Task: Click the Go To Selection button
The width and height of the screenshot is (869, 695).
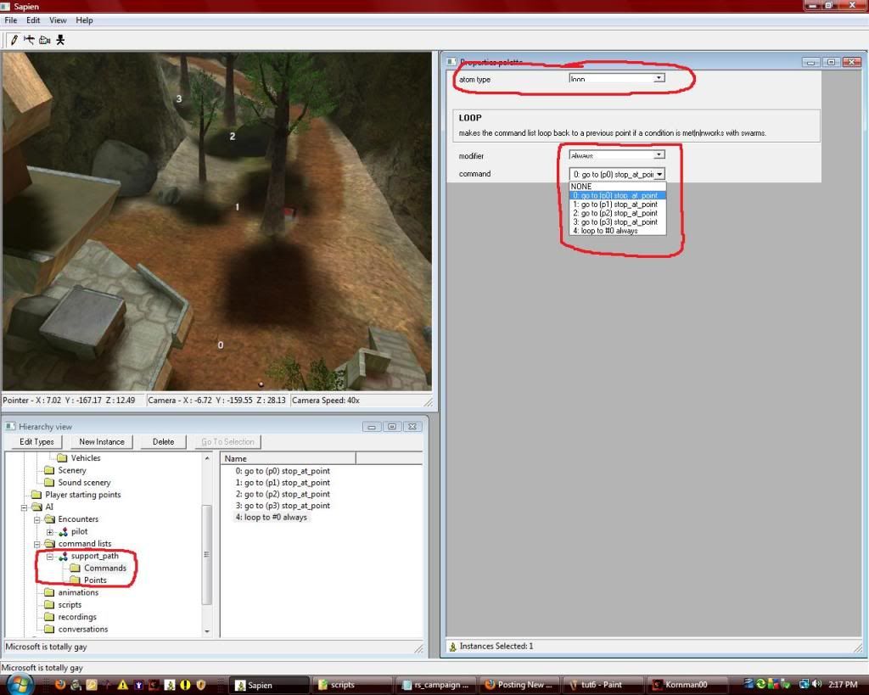Action: (x=227, y=442)
